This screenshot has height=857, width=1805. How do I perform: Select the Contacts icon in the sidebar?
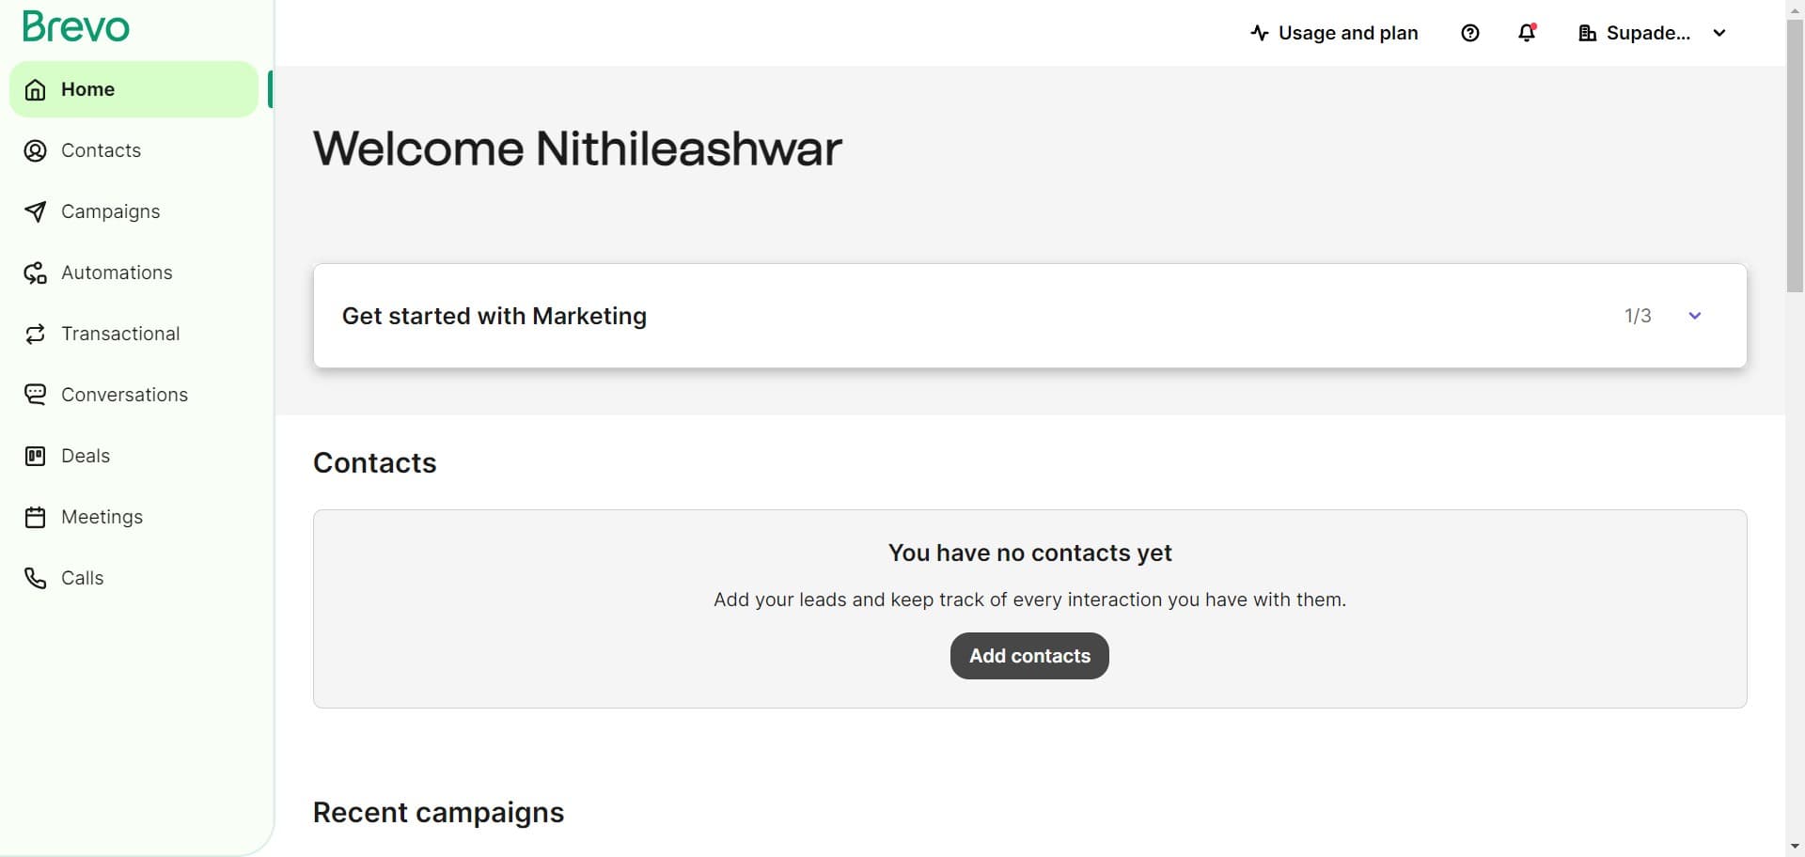35,150
